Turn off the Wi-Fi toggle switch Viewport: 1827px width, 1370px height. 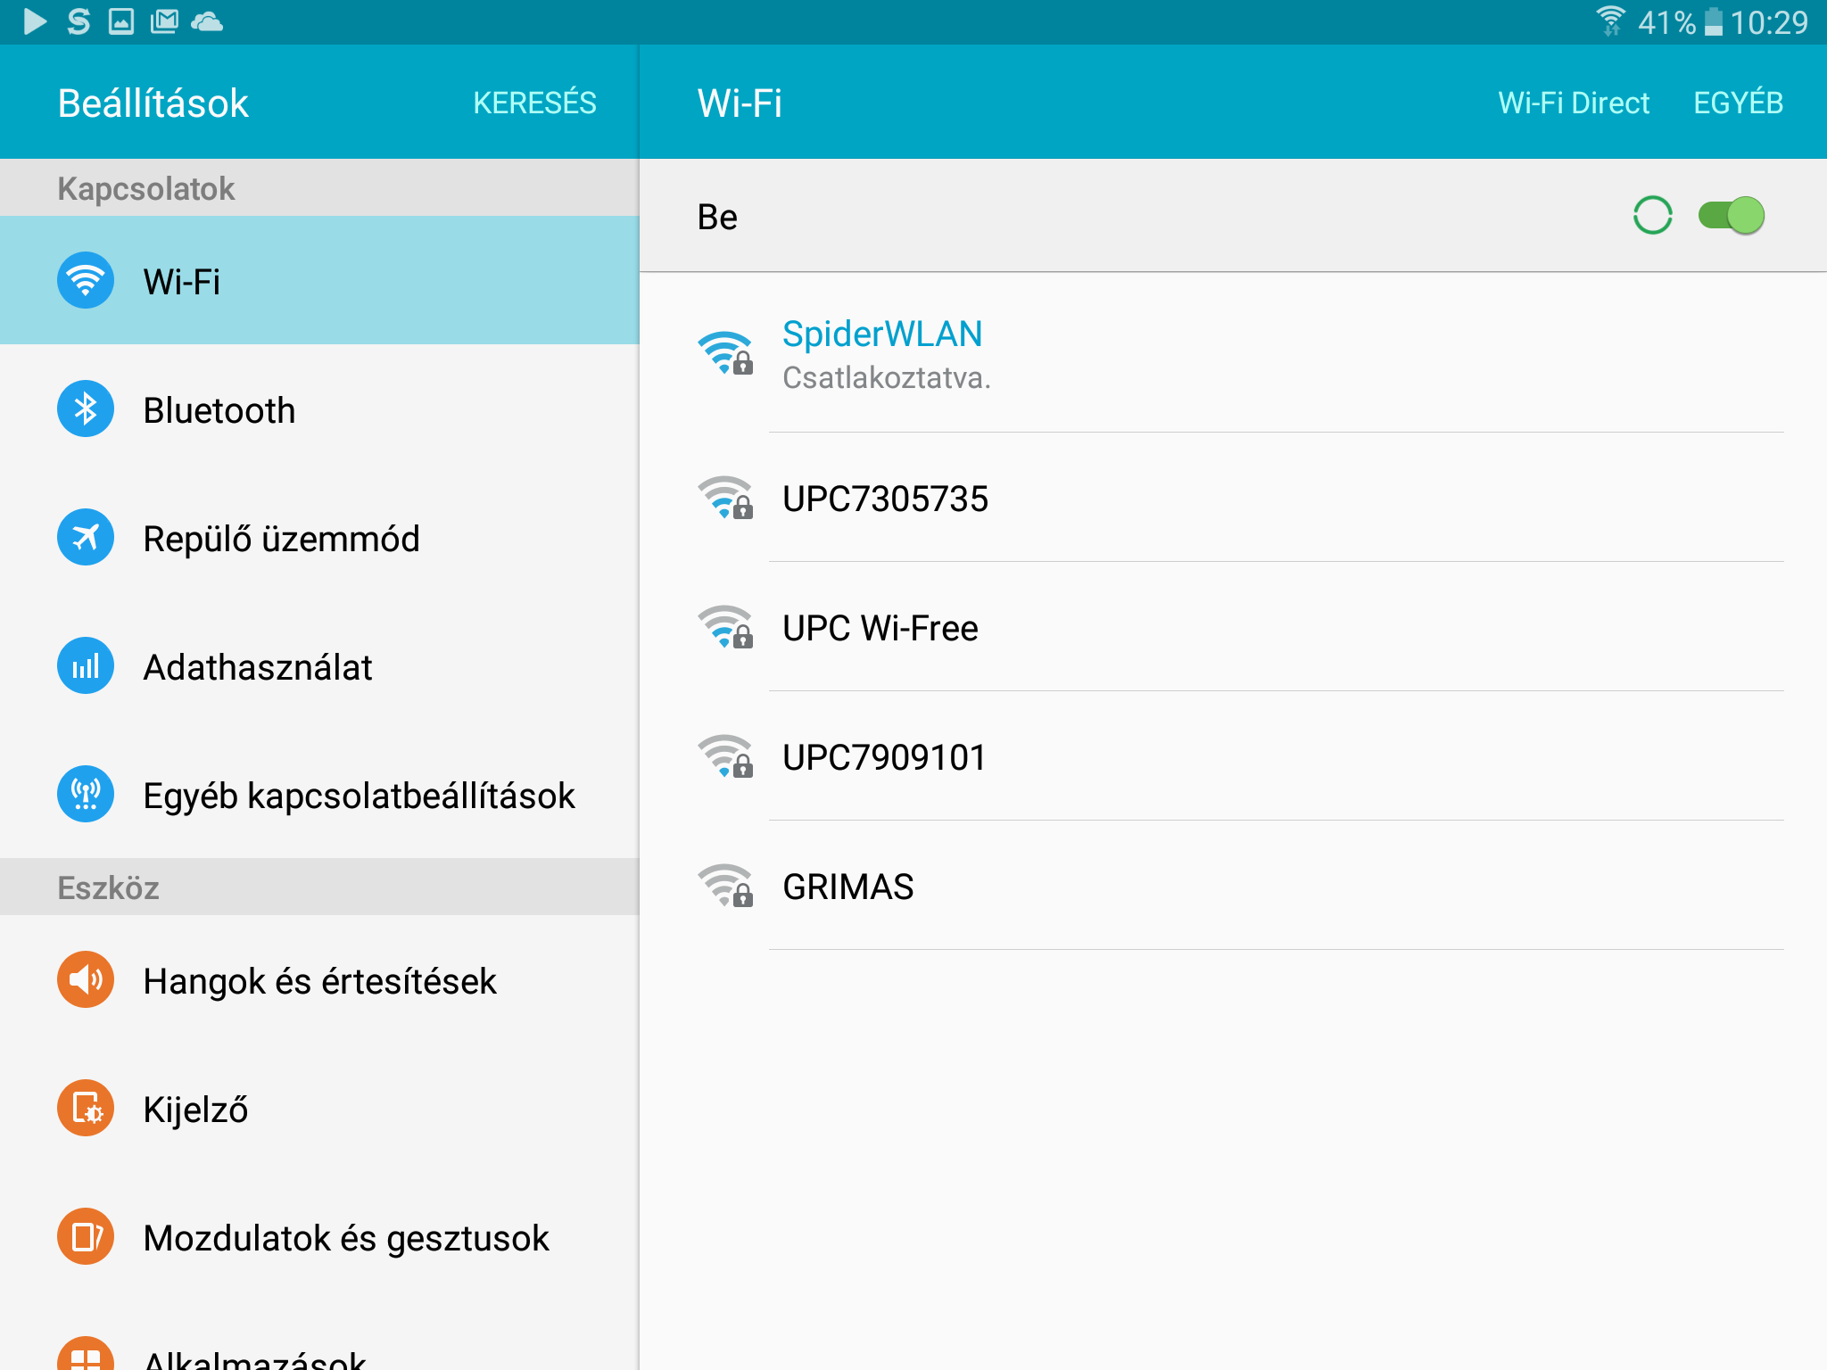pyautogui.click(x=1732, y=216)
